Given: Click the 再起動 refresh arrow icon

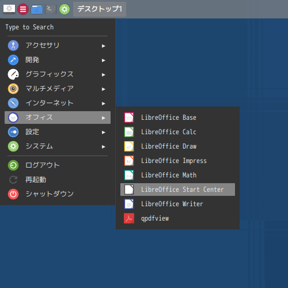Looking at the screenshot, I should click(x=13, y=180).
